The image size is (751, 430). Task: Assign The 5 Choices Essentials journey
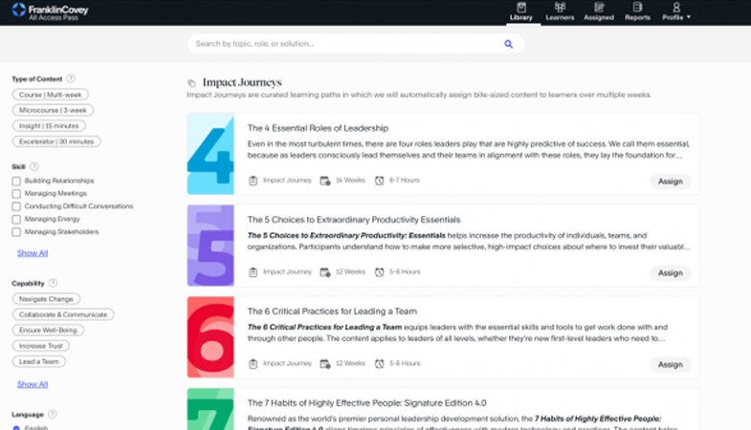tap(670, 272)
